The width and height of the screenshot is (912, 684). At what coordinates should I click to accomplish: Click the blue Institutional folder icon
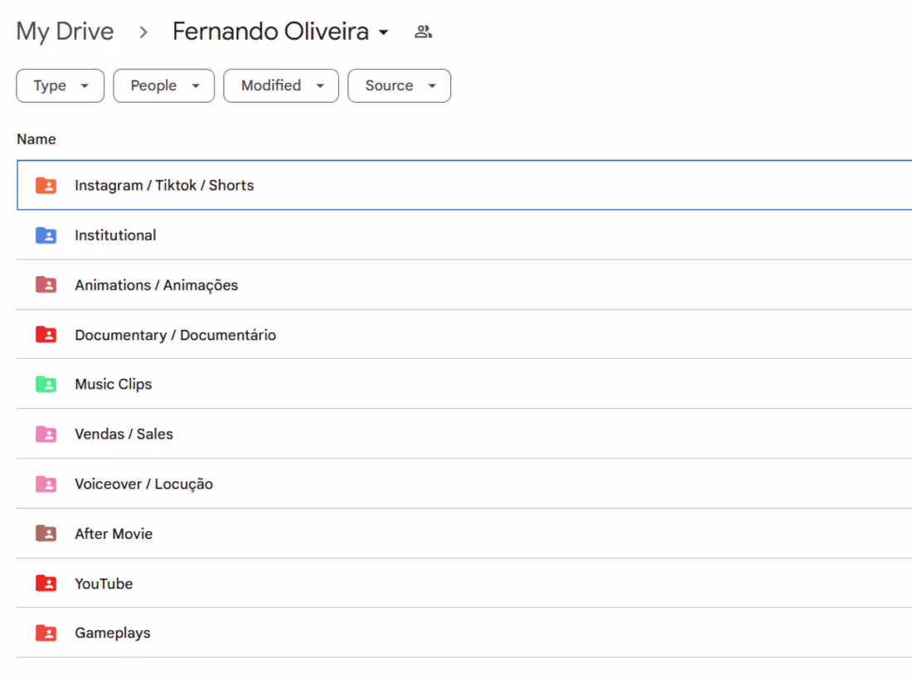coord(46,235)
